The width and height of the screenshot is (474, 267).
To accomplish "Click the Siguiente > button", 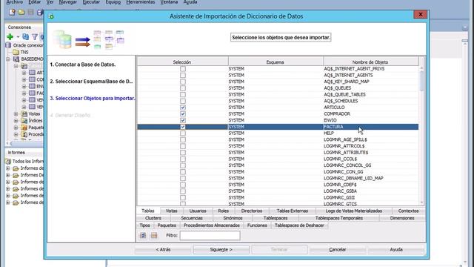I will (x=221, y=249).
